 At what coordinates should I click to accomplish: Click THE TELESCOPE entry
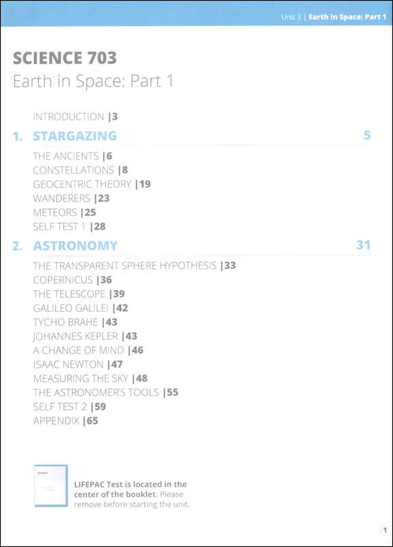tap(79, 294)
